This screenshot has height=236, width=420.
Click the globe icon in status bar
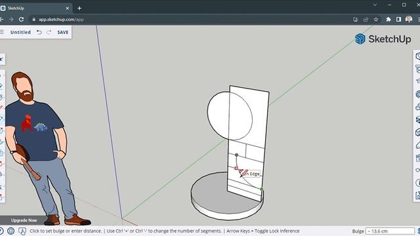pos(10,231)
